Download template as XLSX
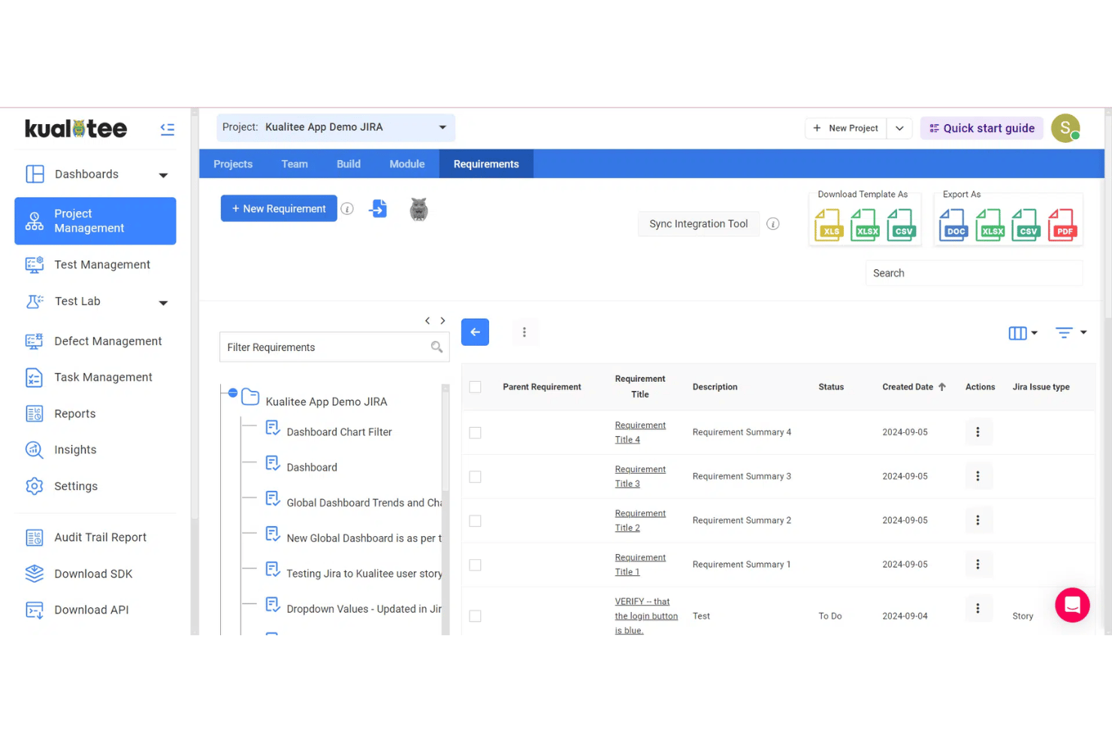Viewport: 1112px width, 742px height. [x=866, y=224]
